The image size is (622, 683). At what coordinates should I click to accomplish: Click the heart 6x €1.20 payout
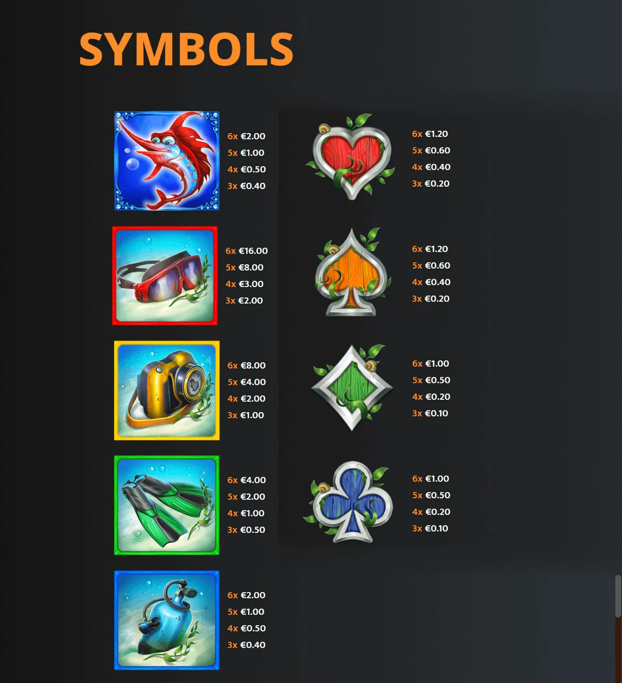(x=430, y=134)
